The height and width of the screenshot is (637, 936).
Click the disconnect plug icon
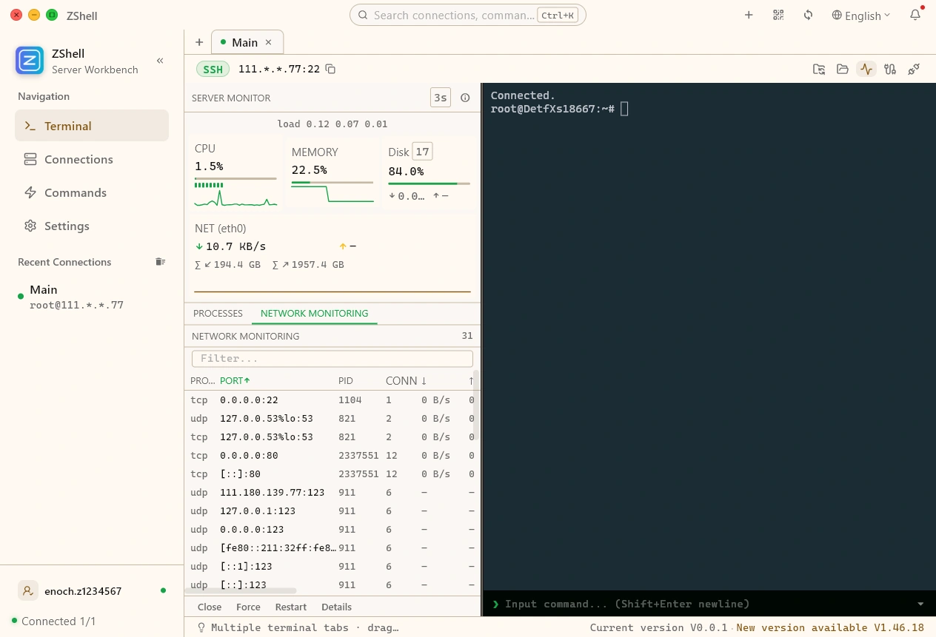(914, 69)
